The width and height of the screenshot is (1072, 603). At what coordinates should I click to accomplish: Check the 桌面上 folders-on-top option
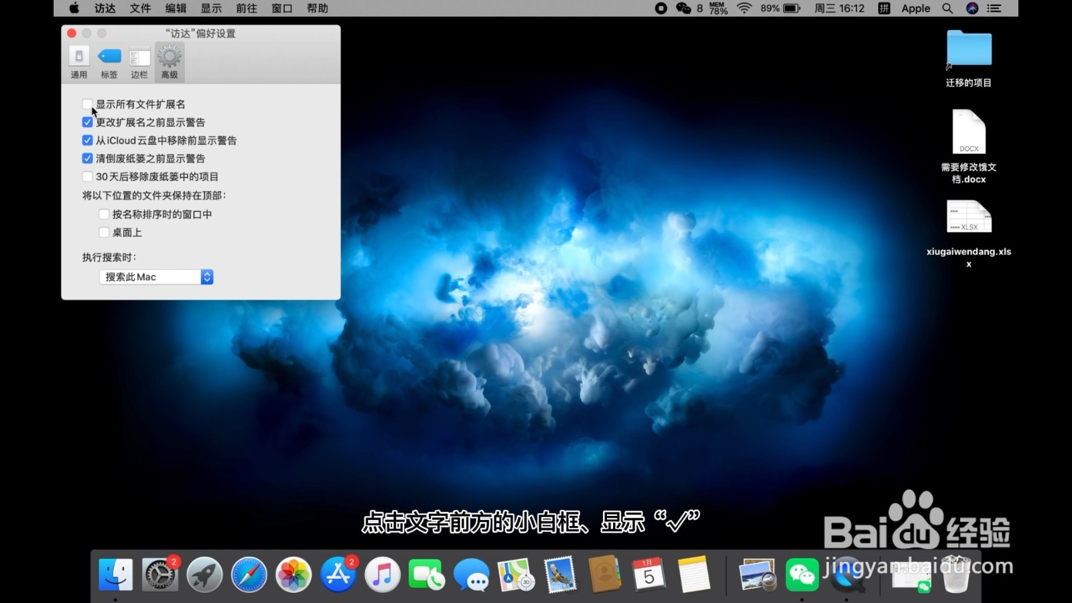tap(104, 232)
